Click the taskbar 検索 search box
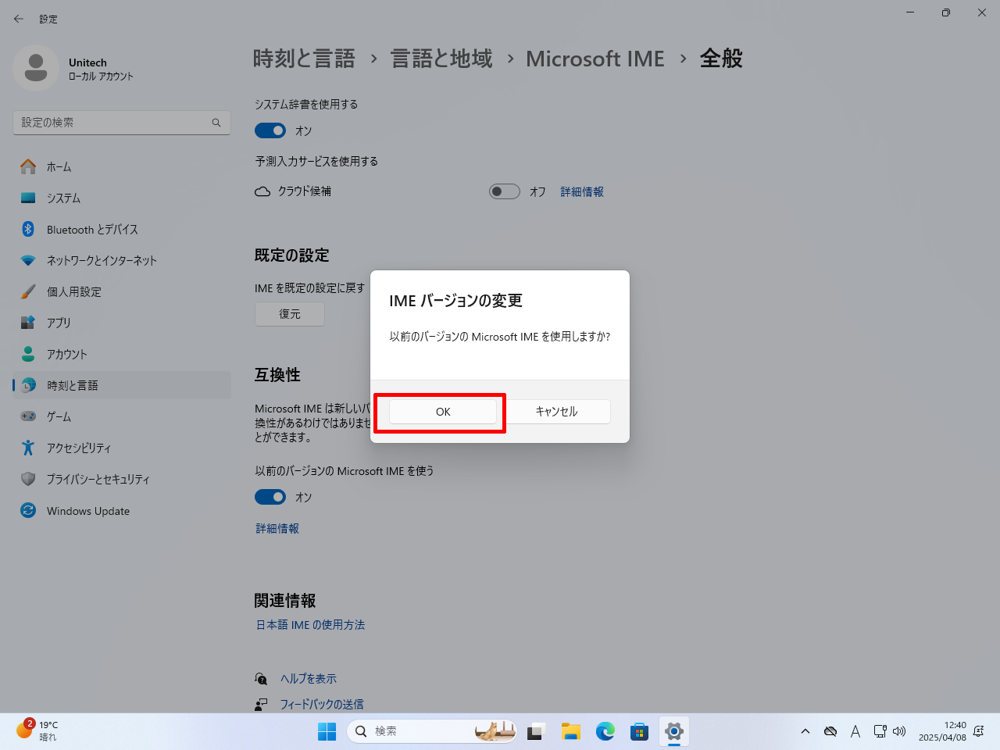Image resolution: width=1000 pixels, height=750 pixels. (x=431, y=731)
